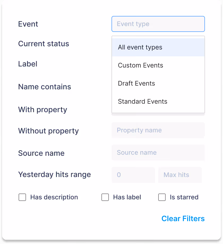The height and width of the screenshot is (244, 223).
Task: Click the Yesterday hits range label
Action: 54,175
